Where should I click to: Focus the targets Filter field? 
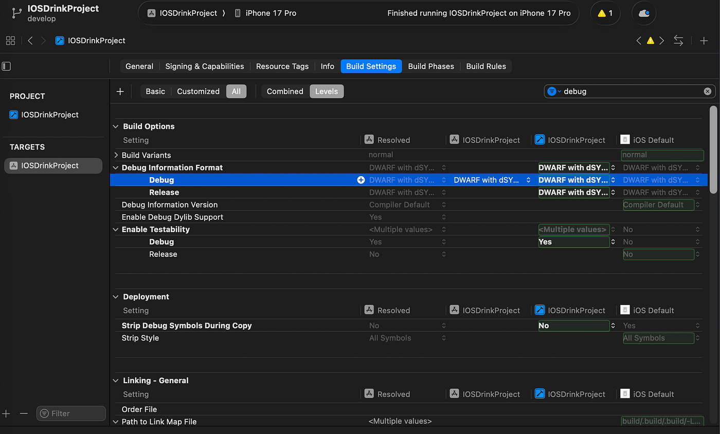[x=71, y=413]
